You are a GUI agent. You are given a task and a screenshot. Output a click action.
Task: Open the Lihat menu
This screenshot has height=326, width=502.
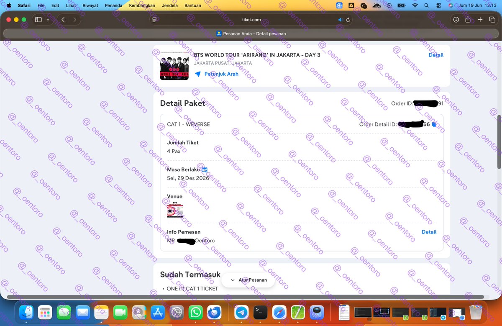[71, 5]
